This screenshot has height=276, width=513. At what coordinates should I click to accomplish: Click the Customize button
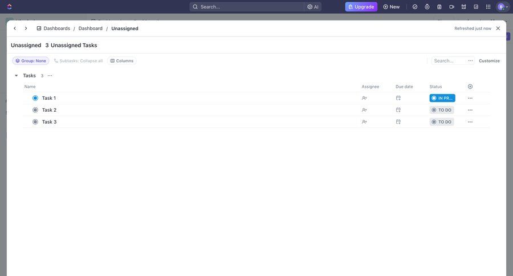tap(489, 60)
